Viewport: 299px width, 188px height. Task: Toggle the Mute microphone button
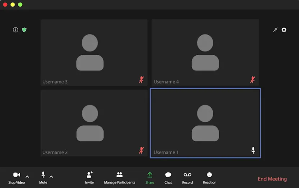43,175
